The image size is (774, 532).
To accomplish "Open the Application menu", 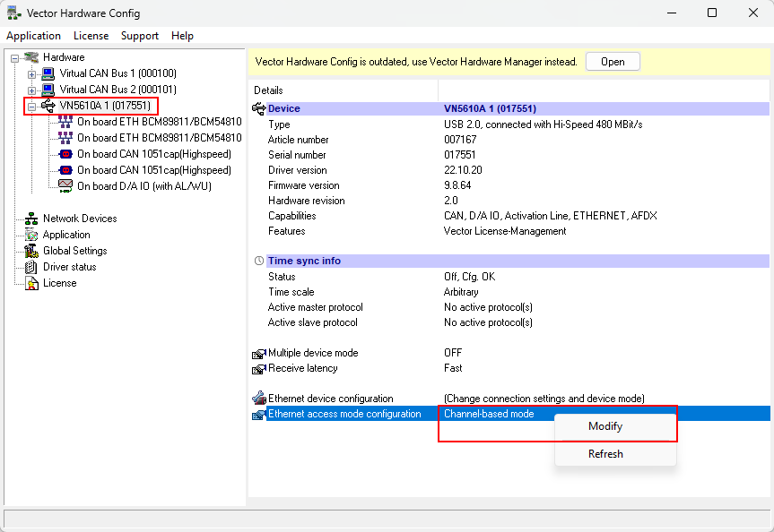I will (33, 36).
